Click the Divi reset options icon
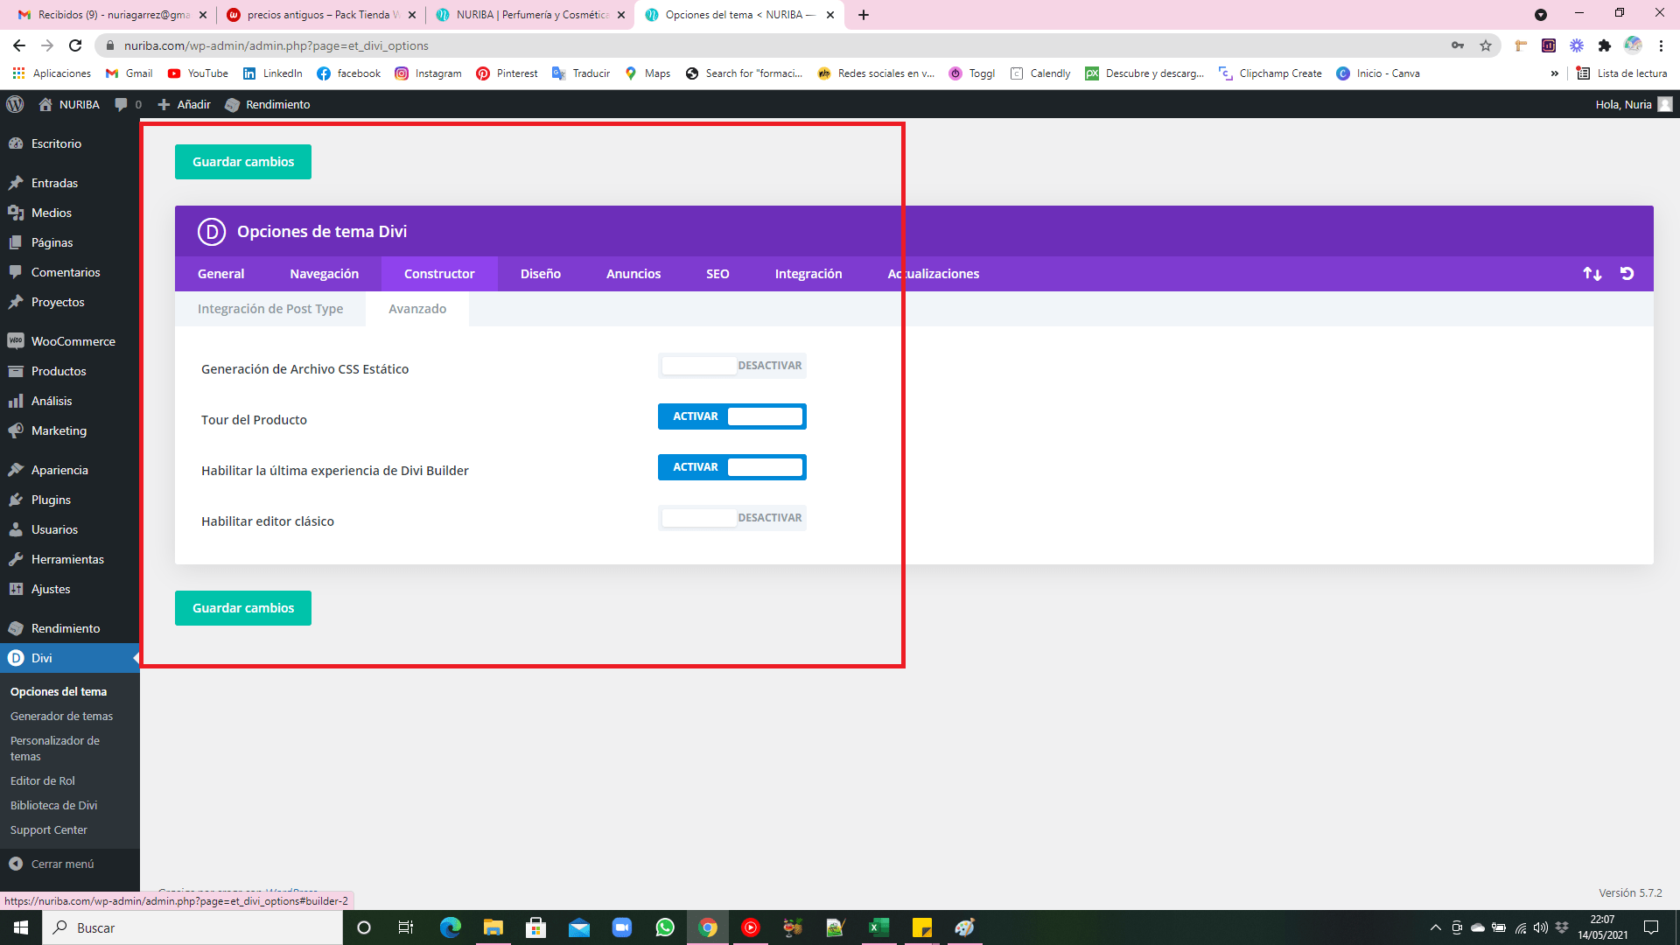The width and height of the screenshot is (1680, 945). pos(1627,274)
